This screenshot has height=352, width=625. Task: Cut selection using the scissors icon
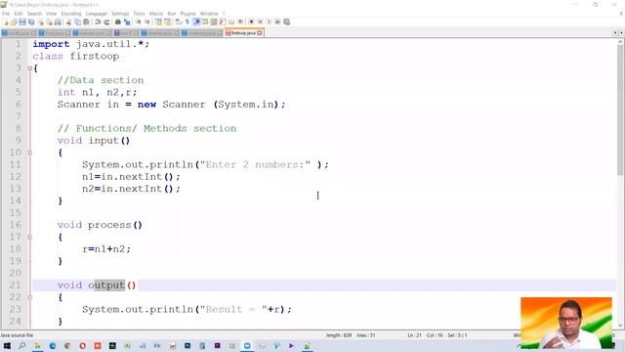68,22
